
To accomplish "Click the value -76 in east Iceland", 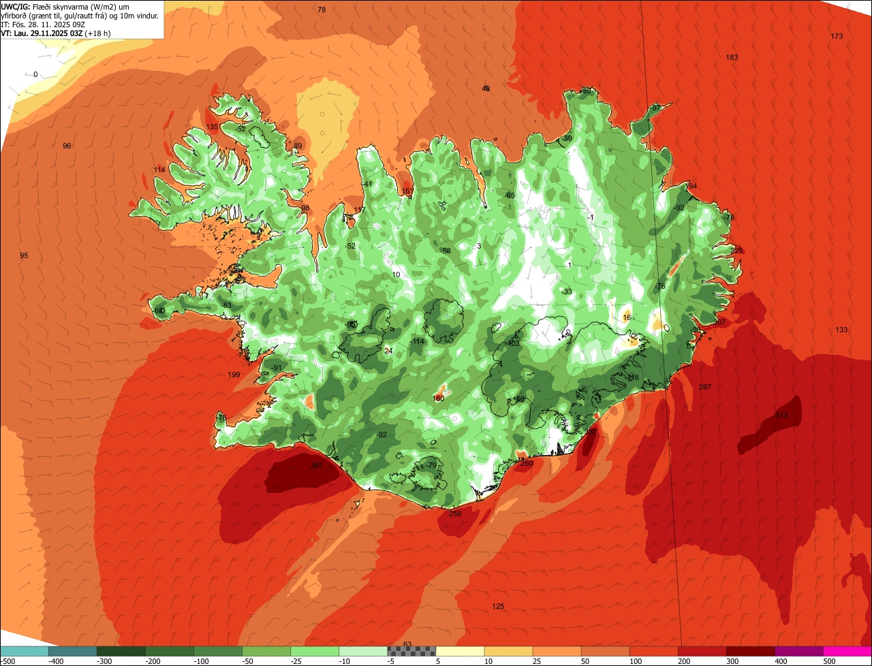I will [x=660, y=286].
